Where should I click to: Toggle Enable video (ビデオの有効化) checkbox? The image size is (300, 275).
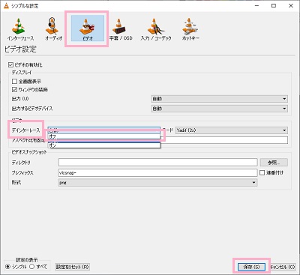point(10,65)
